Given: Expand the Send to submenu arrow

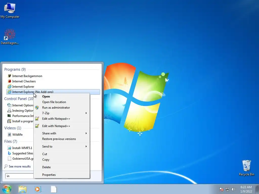Looking at the screenshot, I should pos(86,146).
